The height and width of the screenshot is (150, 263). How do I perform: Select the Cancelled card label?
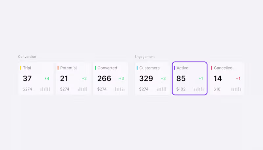click(x=223, y=68)
